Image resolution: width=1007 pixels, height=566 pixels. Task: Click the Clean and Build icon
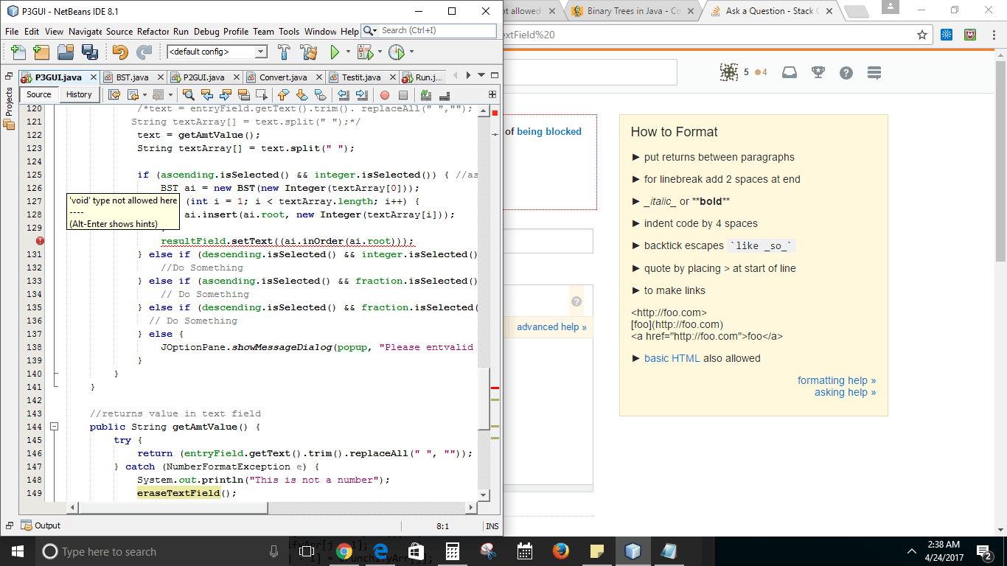pyautogui.click(x=307, y=52)
